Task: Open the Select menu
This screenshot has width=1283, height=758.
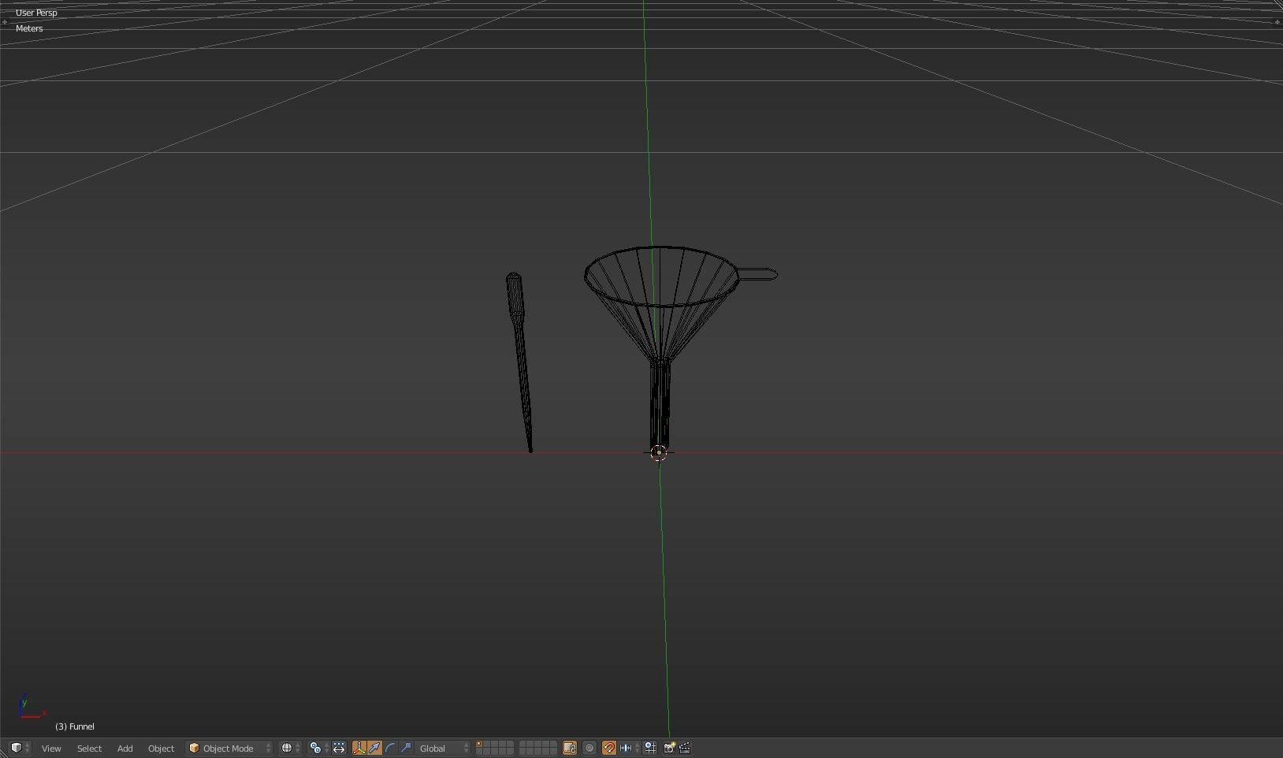Action: [x=89, y=748]
